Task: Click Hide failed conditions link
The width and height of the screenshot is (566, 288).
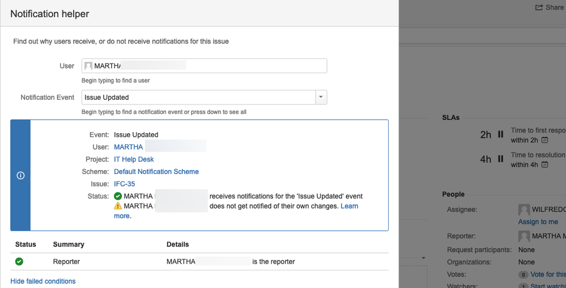Action: pyautogui.click(x=43, y=281)
